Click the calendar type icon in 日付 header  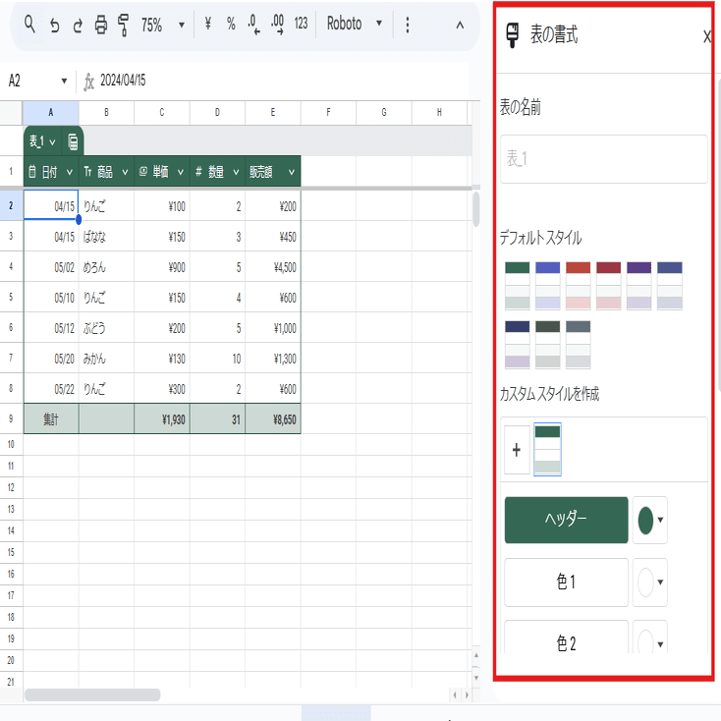pos(32,172)
